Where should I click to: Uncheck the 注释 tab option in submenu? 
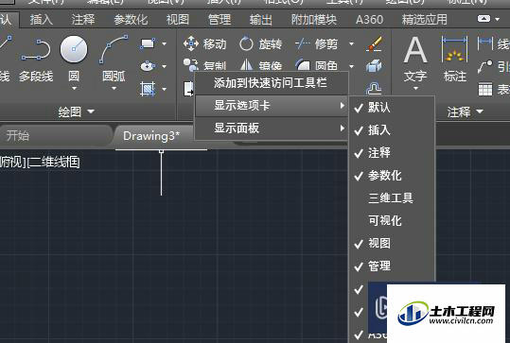392,153
